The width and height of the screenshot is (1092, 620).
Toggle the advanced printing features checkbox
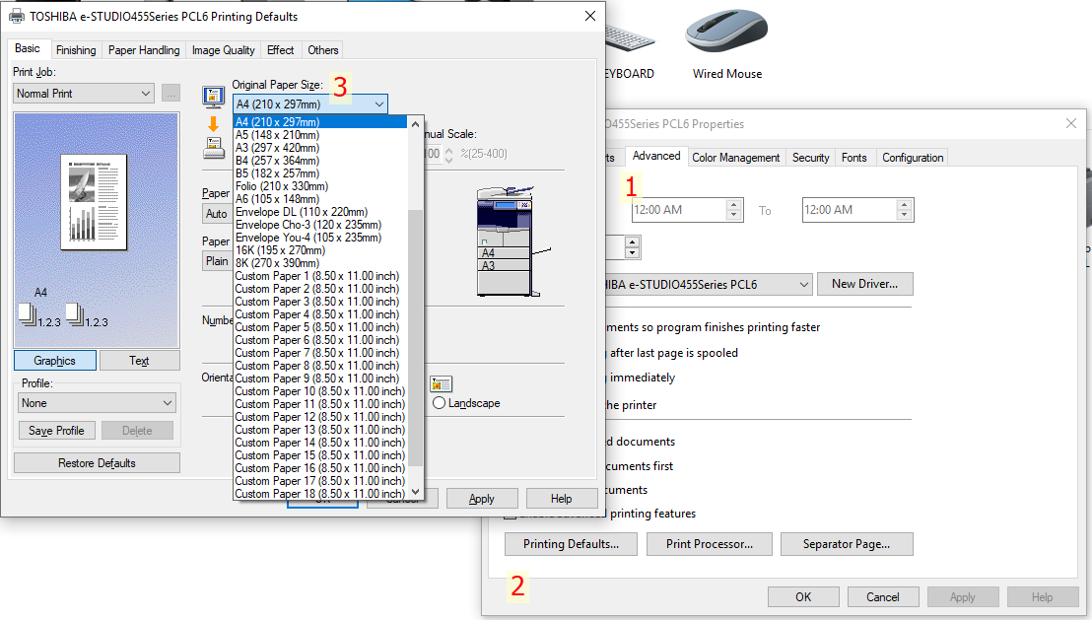(x=510, y=514)
